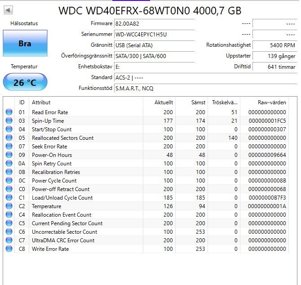Viewport: 301px width, 285px height.
Task: Click the status icon for Reallocation Event Count
Action: click(9, 214)
